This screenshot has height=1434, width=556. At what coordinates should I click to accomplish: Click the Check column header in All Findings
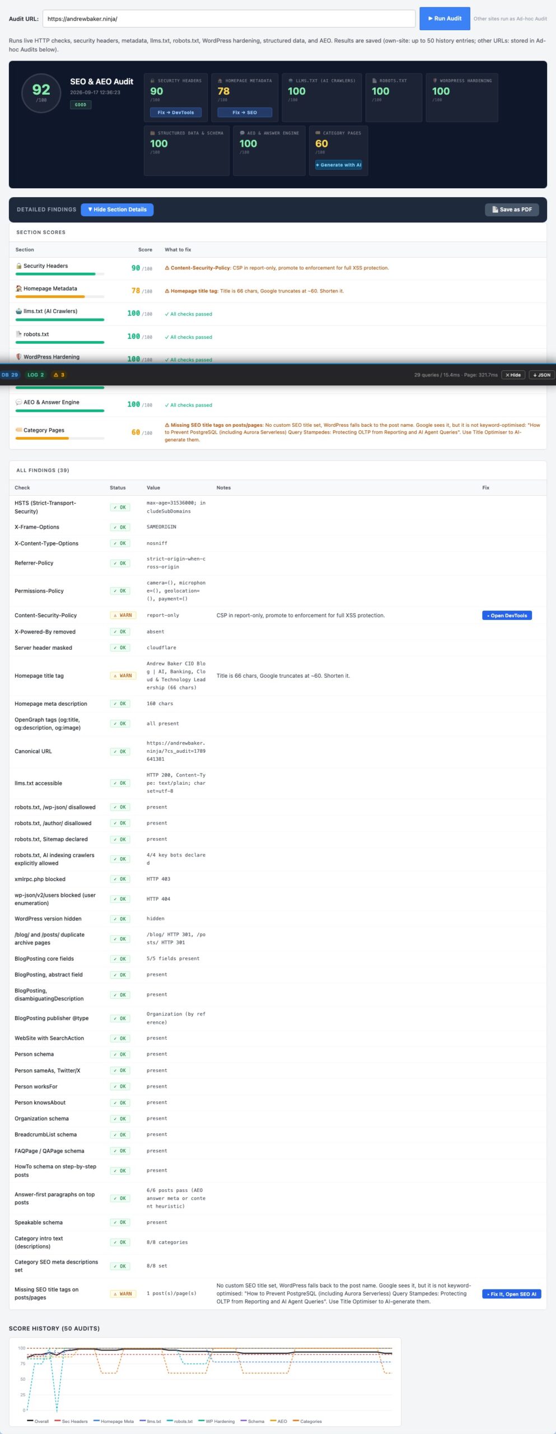point(22,487)
